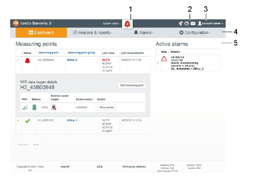Click the Last value column header
Viewport: 260px width, 179px height.
click(x=108, y=53)
